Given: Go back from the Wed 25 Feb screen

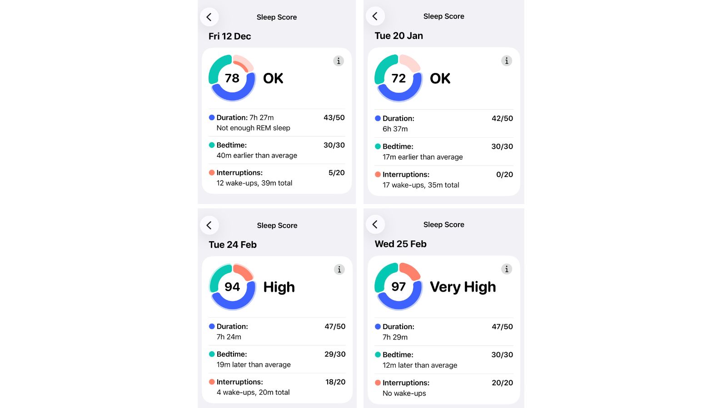Looking at the screenshot, I should click(375, 224).
